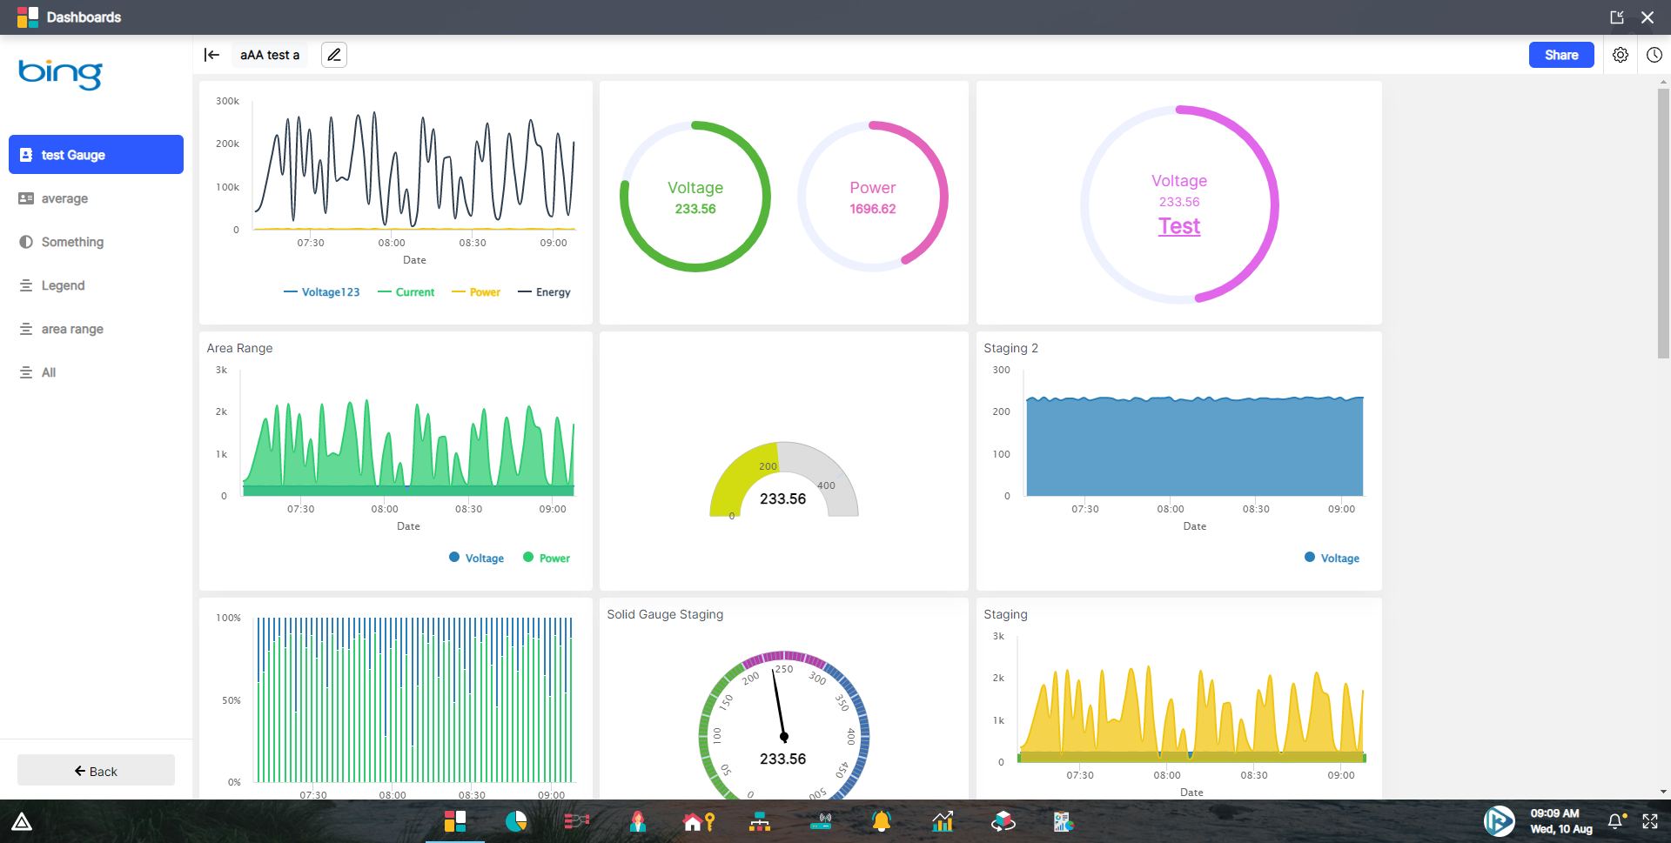Click the Back button at the bottom left
This screenshot has width=1671, height=843.
pos(96,771)
